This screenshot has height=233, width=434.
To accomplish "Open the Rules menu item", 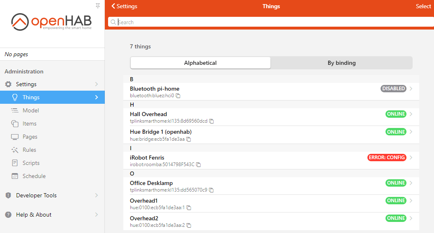I will [x=29, y=150].
